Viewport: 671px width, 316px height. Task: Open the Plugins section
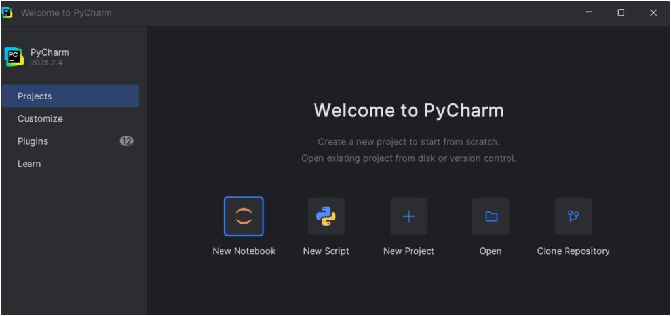(33, 141)
